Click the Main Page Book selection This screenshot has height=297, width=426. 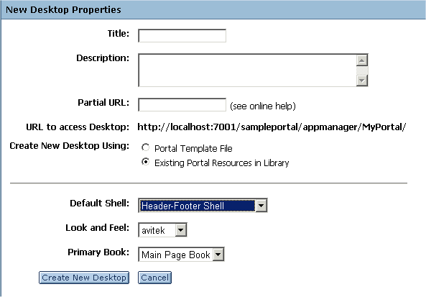point(176,255)
